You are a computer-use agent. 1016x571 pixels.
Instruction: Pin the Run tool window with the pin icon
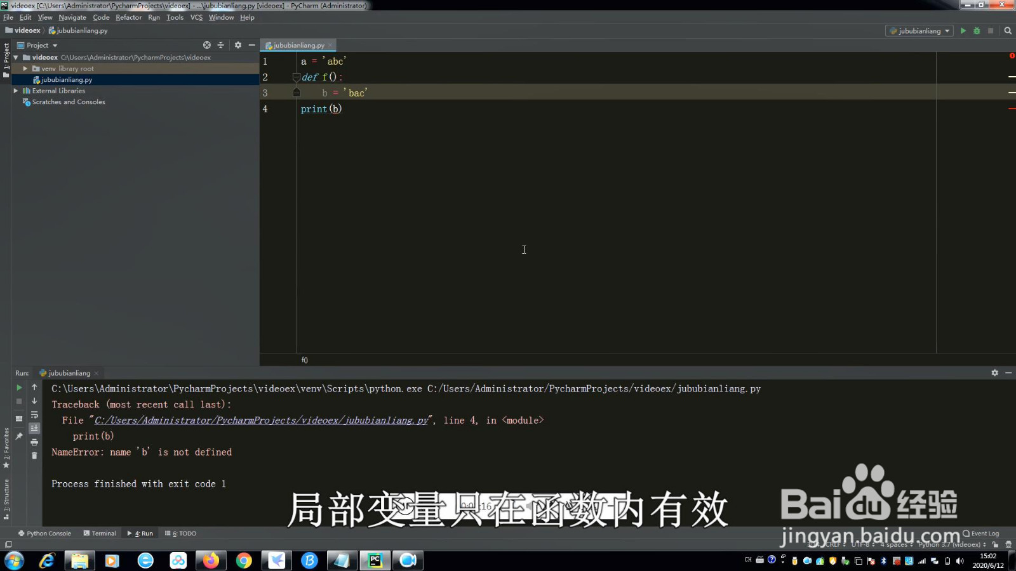19,436
